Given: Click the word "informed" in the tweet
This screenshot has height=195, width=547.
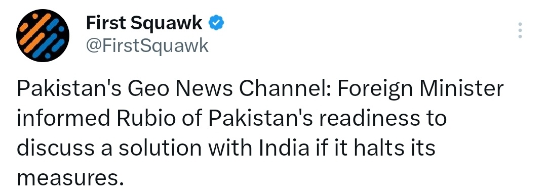Looking at the screenshot, I should click(64, 118).
